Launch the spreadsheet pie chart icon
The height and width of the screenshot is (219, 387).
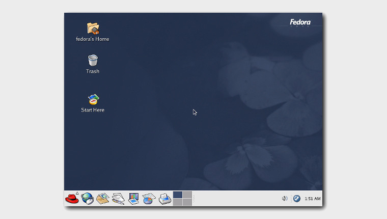tap(149, 199)
